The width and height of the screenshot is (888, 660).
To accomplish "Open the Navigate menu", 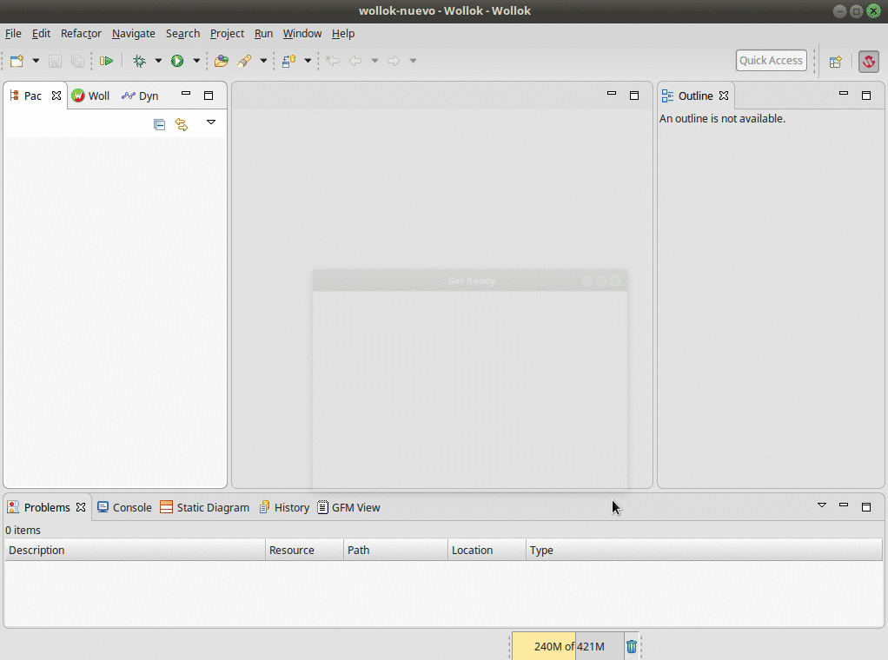I will coord(134,33).
